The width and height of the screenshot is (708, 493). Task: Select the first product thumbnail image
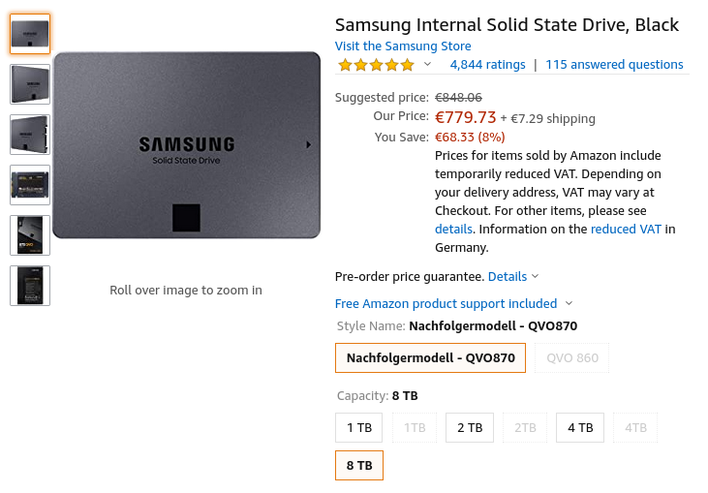pos(30,34)
